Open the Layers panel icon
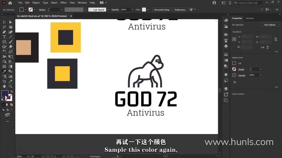282x158 pixels. point(226,89)
